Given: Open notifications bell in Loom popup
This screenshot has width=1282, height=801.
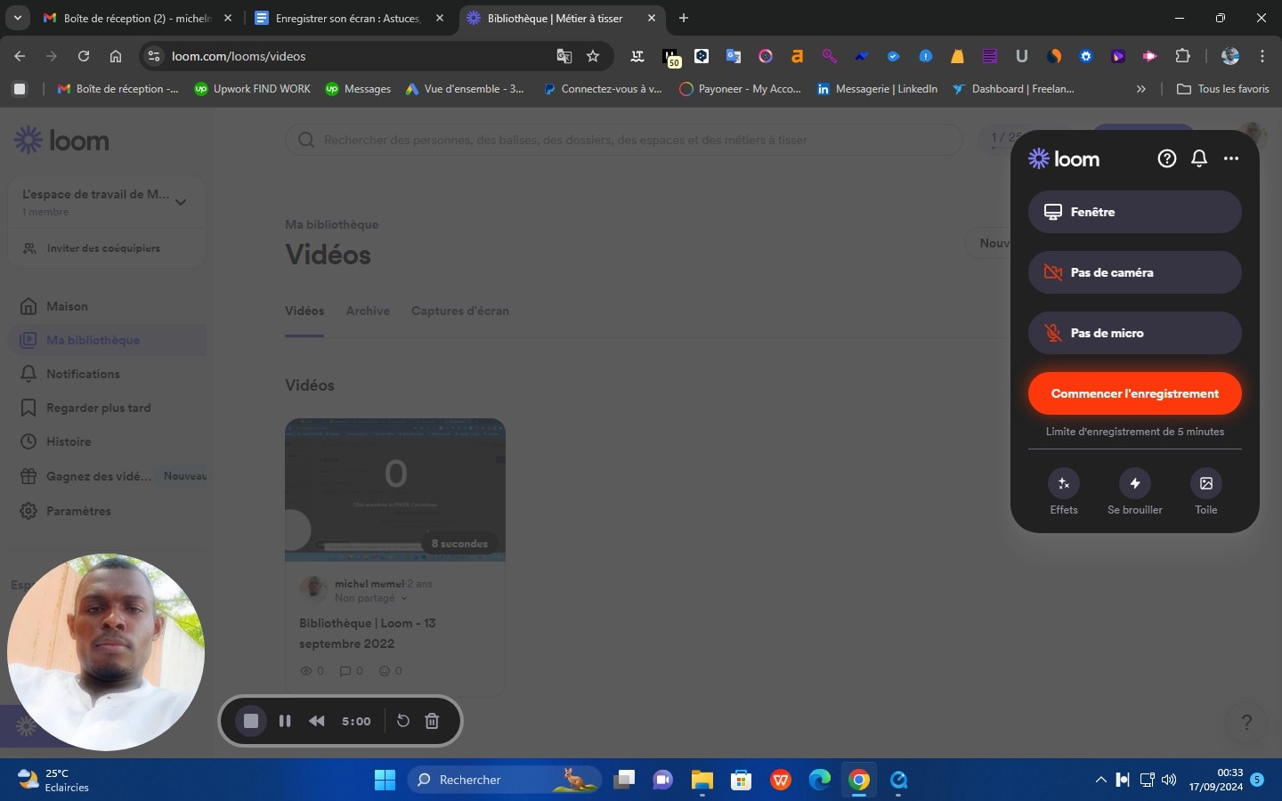Looking at the screenshot, I should click(1199, 158).
